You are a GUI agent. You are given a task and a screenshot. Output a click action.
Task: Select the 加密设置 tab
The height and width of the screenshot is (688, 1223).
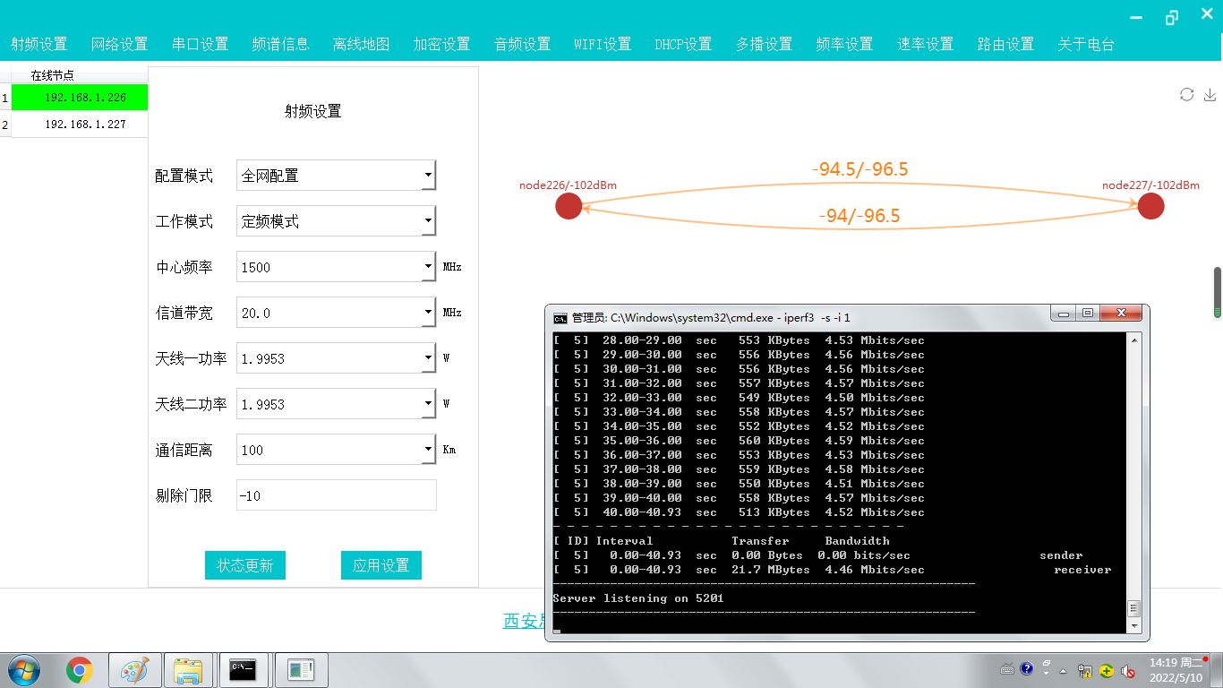441,44
